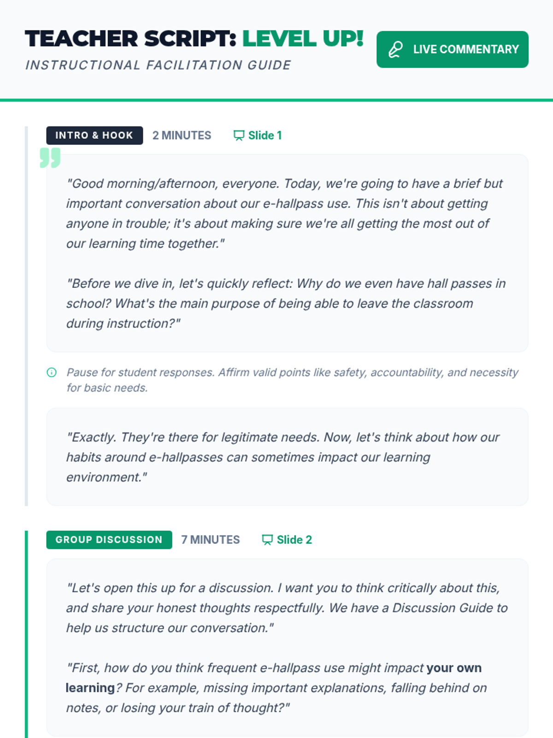Click the Instructional Facilitation Guide subtitle
553x738 pixels.
[x=158, y=65]
